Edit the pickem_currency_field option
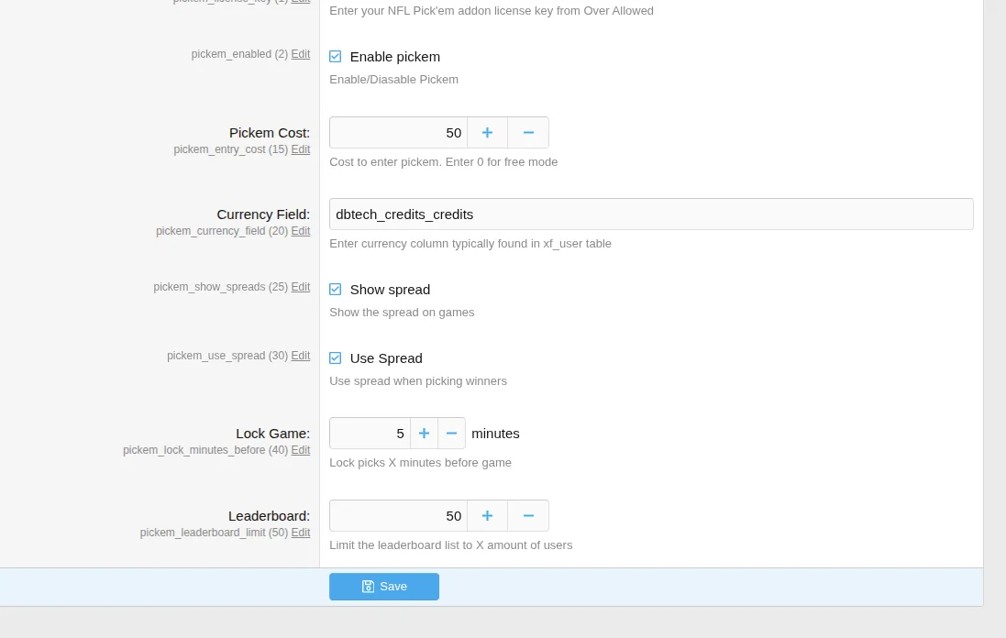The height and width of the screenshot is (638, 1006). 301,231
